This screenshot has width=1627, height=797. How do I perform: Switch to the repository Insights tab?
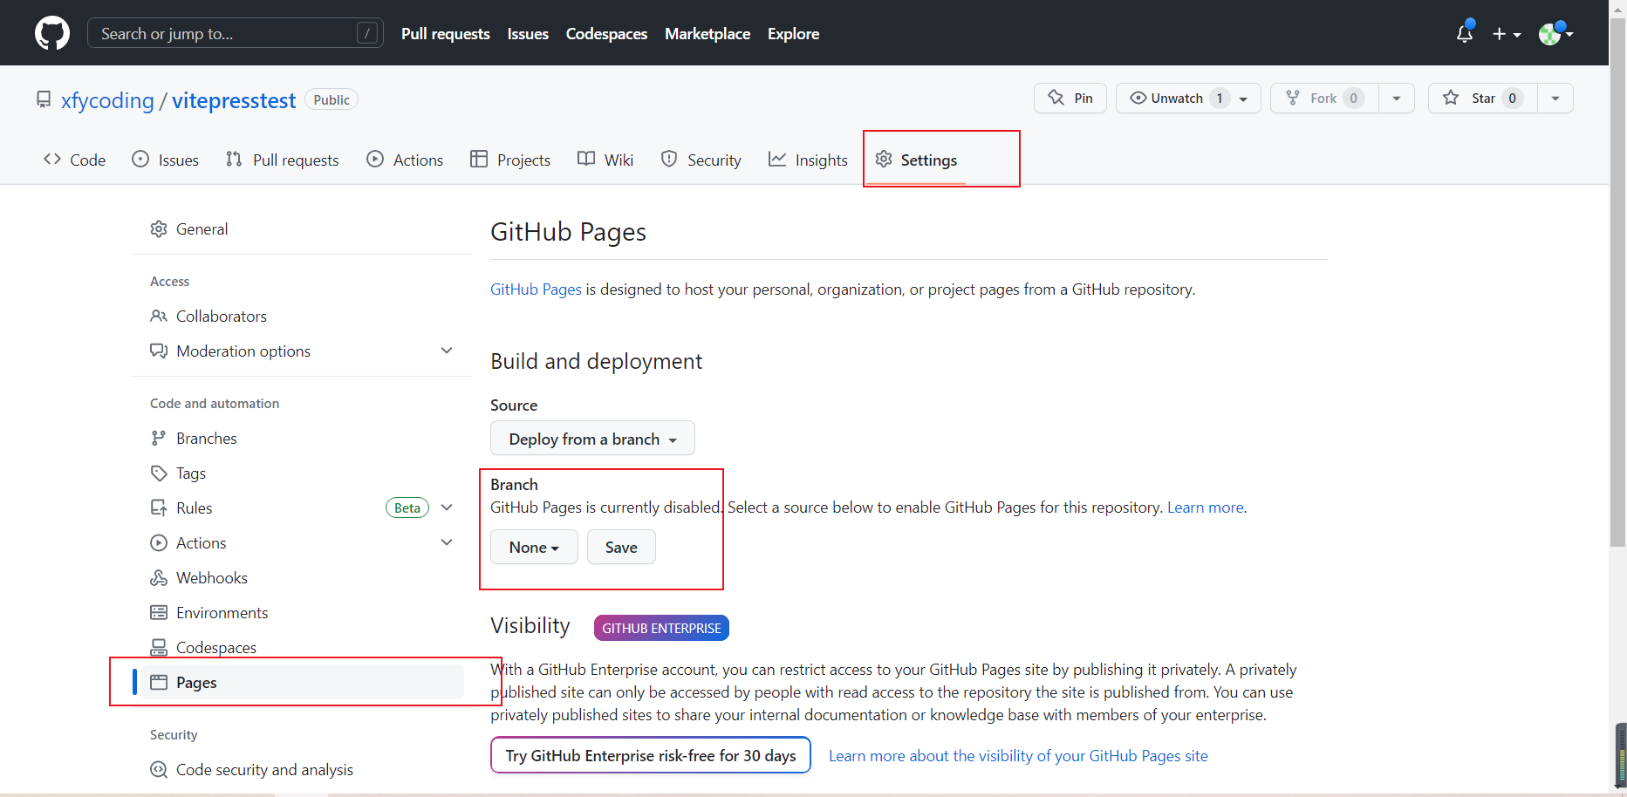click(808, 160)
